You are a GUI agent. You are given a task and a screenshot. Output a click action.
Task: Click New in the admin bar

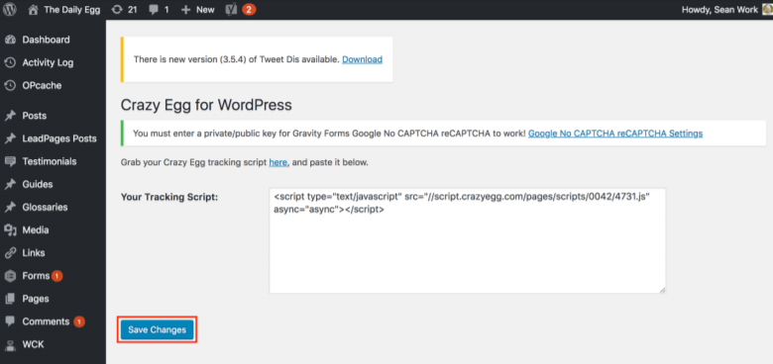click(x=205, y=9)
